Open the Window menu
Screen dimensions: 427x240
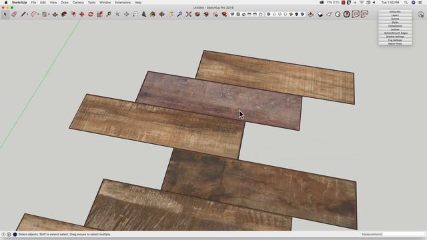tap(105, 3)
